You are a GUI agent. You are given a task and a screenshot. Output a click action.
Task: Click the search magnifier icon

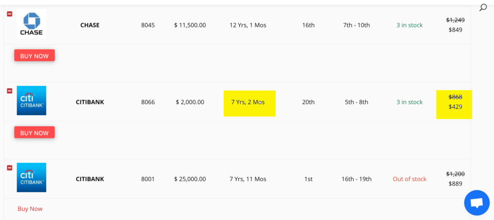tap(482, 7)
